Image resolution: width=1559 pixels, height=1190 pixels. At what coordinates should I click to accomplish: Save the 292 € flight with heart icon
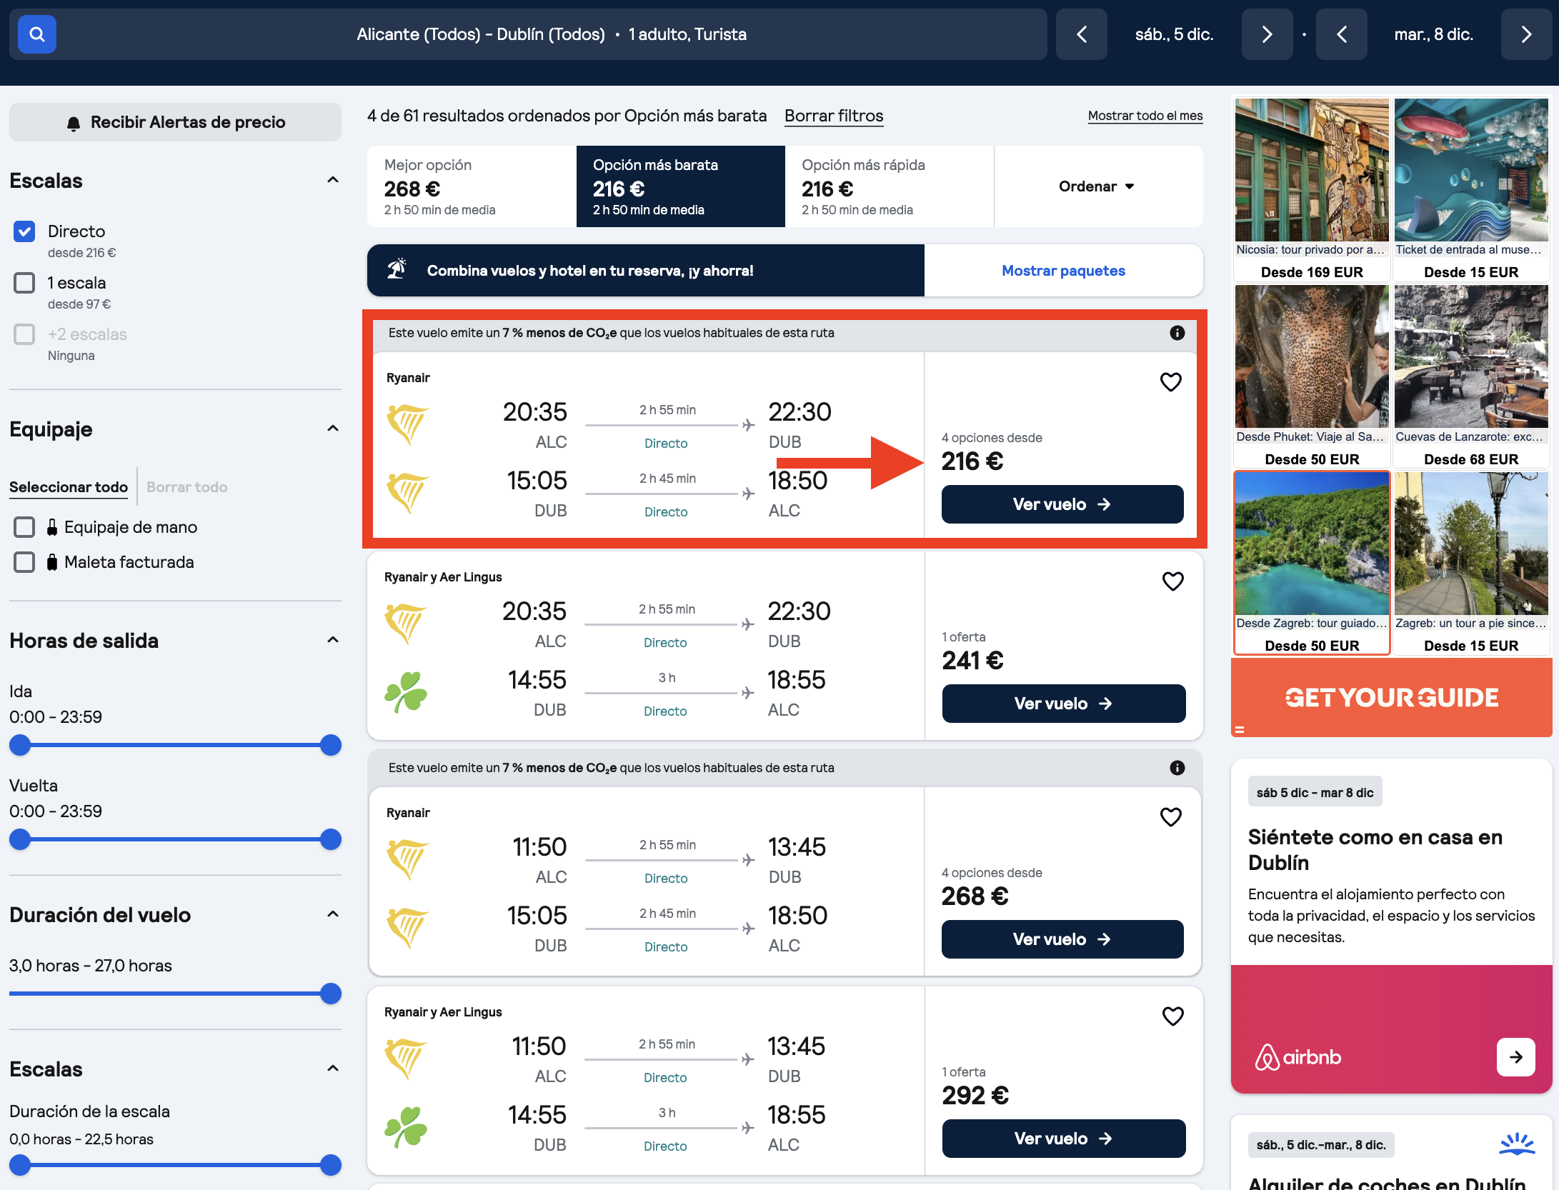click(x=1172, y=1016)
